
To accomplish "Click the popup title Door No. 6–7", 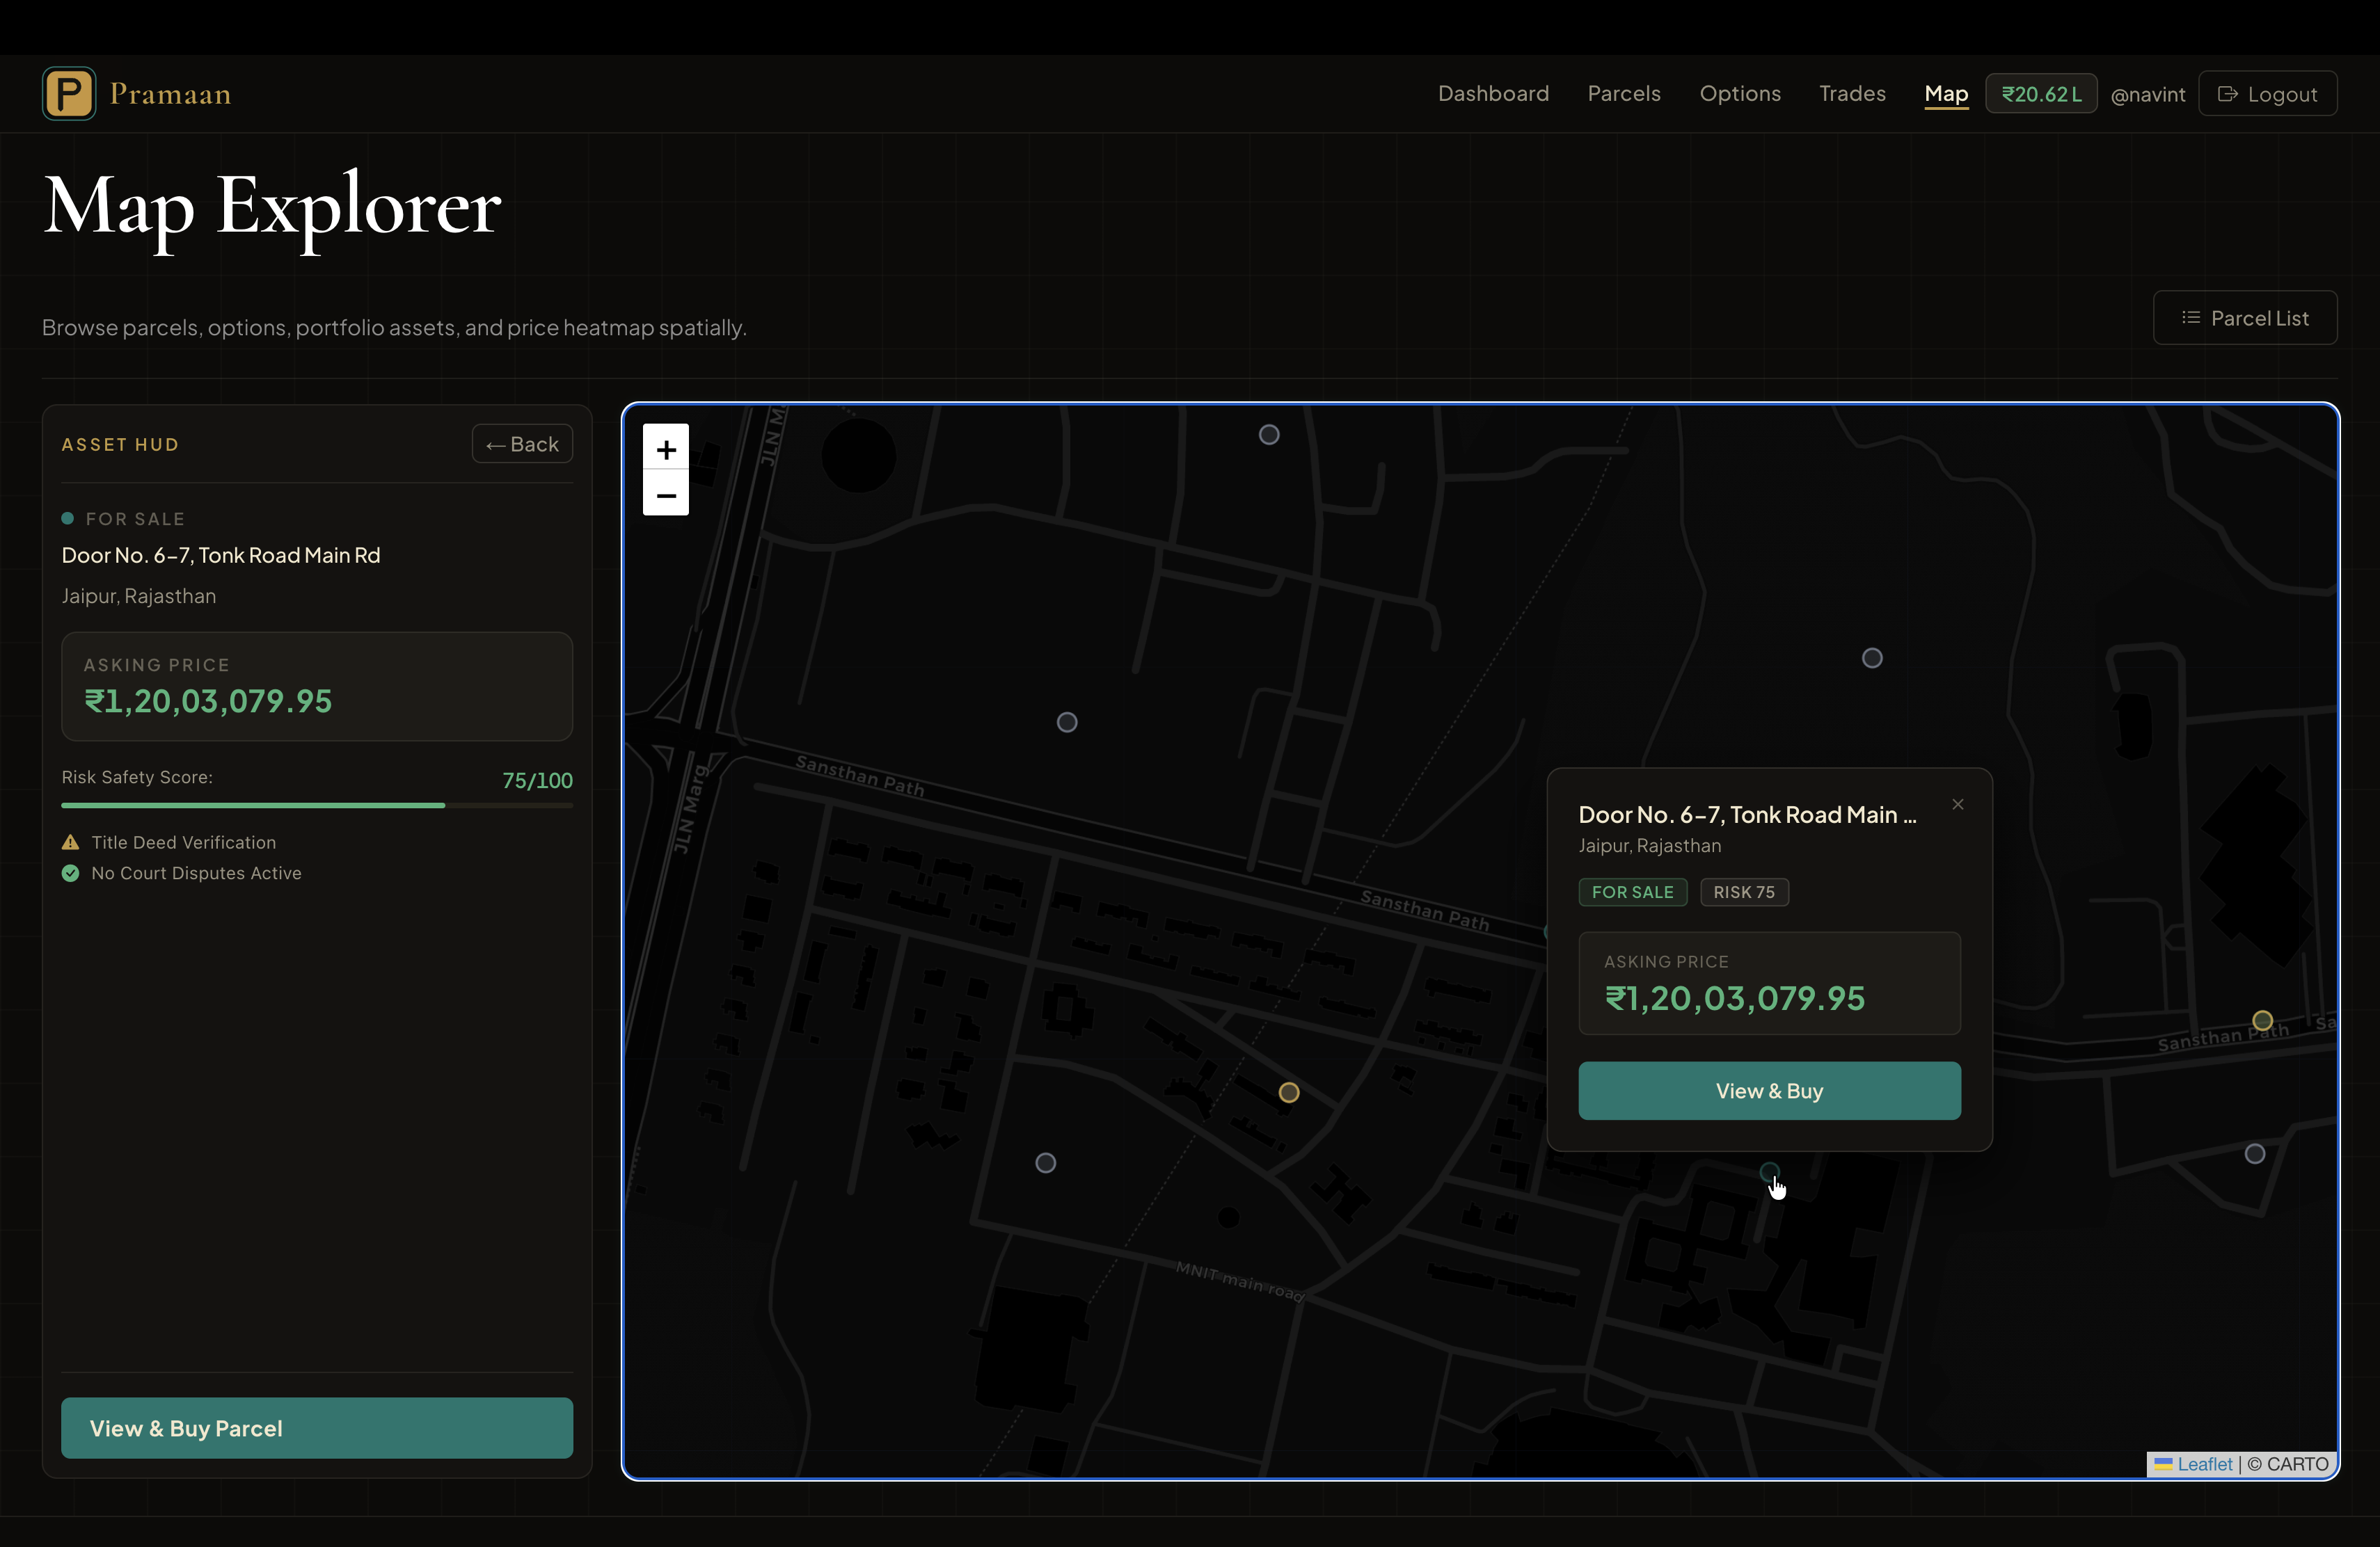I will (1747, 815).
